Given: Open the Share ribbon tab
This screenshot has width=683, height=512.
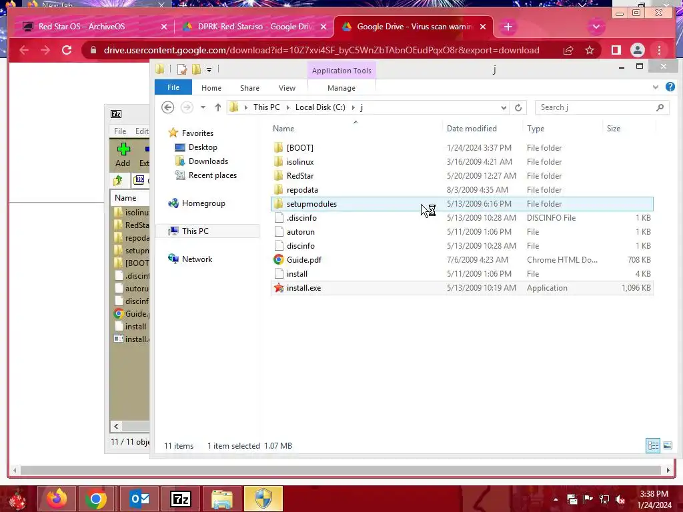Looking at the screenshot, I should click(x=249, y=88).
